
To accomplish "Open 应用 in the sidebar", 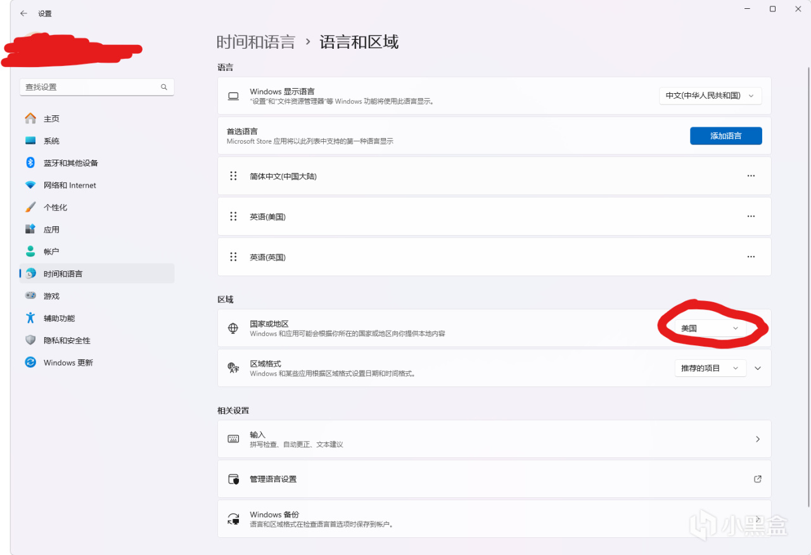I will pyautogui.click(x=97, y=229).
